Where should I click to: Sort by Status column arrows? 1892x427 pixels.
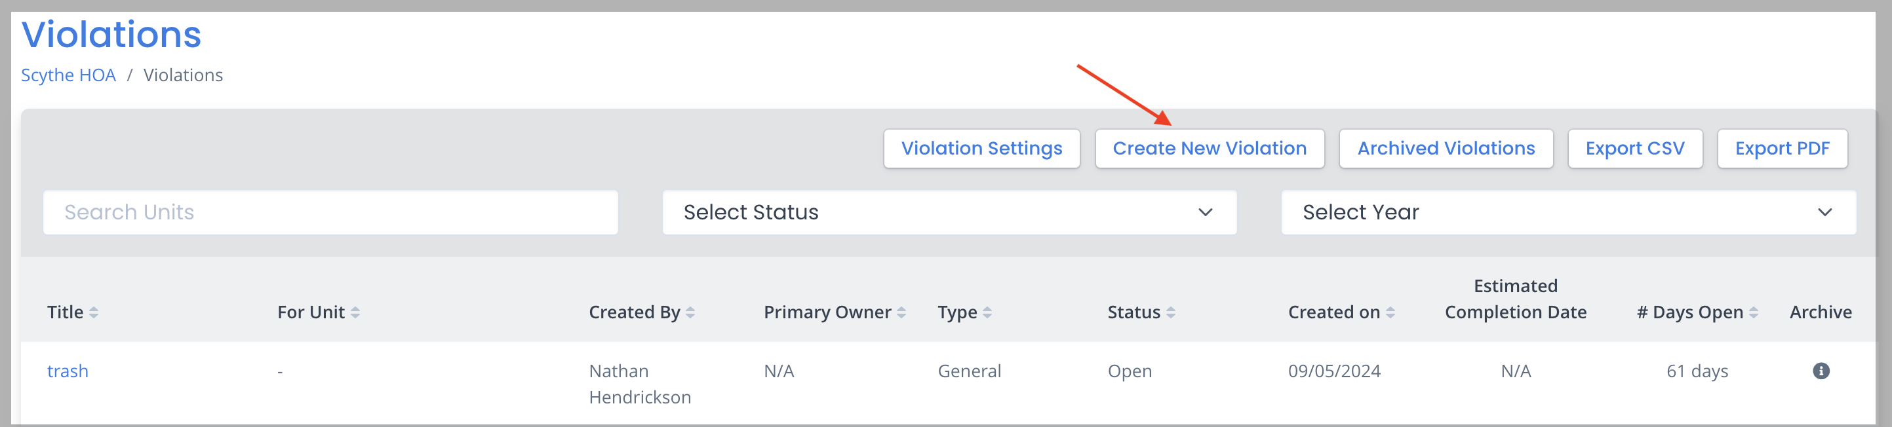coord(1171,312)
